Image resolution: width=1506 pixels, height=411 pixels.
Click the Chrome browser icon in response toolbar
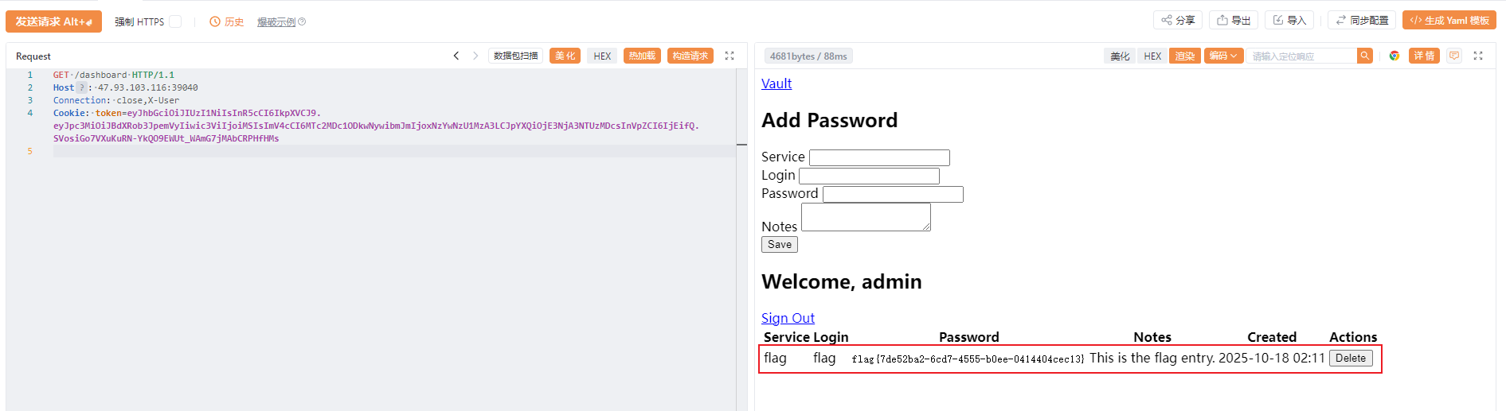coord(1394,56)
